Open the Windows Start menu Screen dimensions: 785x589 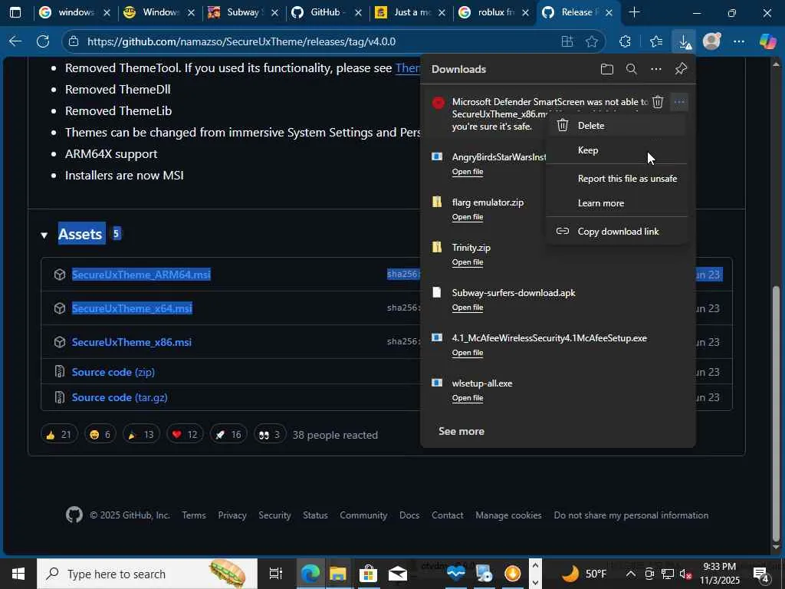click(18, 574)
